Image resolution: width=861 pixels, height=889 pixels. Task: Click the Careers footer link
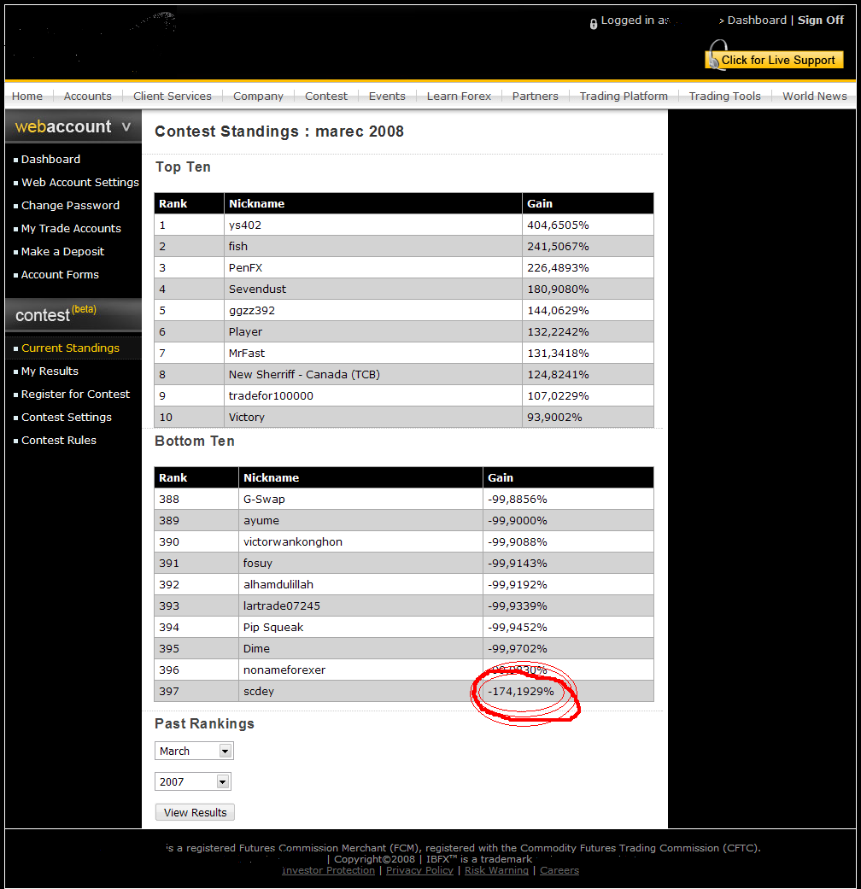pos(559,870)
